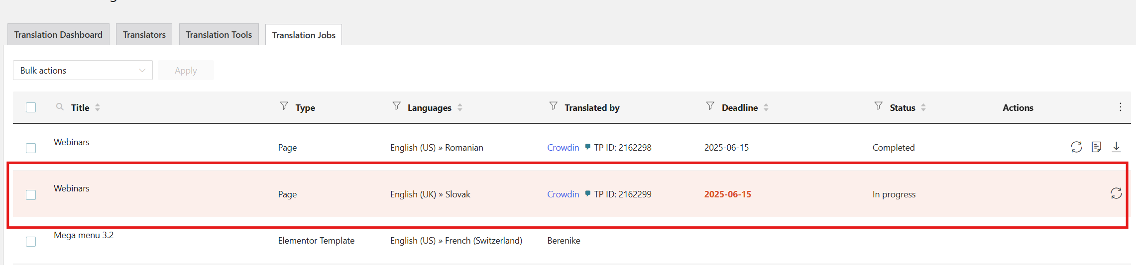The width and height of the screenshot is (1136, 265).
Task: Click sync icon for Romanian Webinars job
Action: [x=1076, y=147]
